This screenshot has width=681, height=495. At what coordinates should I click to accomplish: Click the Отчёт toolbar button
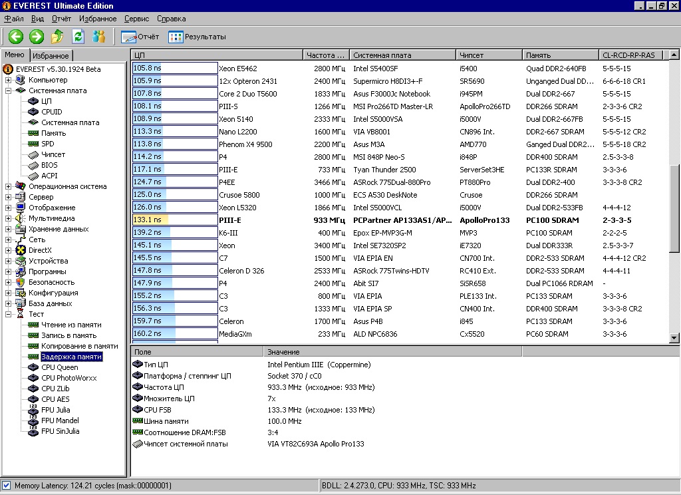tap(140, 37)
